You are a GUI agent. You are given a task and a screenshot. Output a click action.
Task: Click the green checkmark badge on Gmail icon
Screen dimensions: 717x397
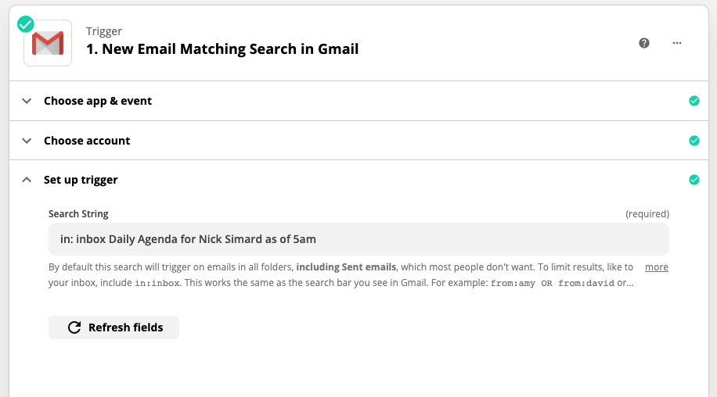[x=26, y=24]
